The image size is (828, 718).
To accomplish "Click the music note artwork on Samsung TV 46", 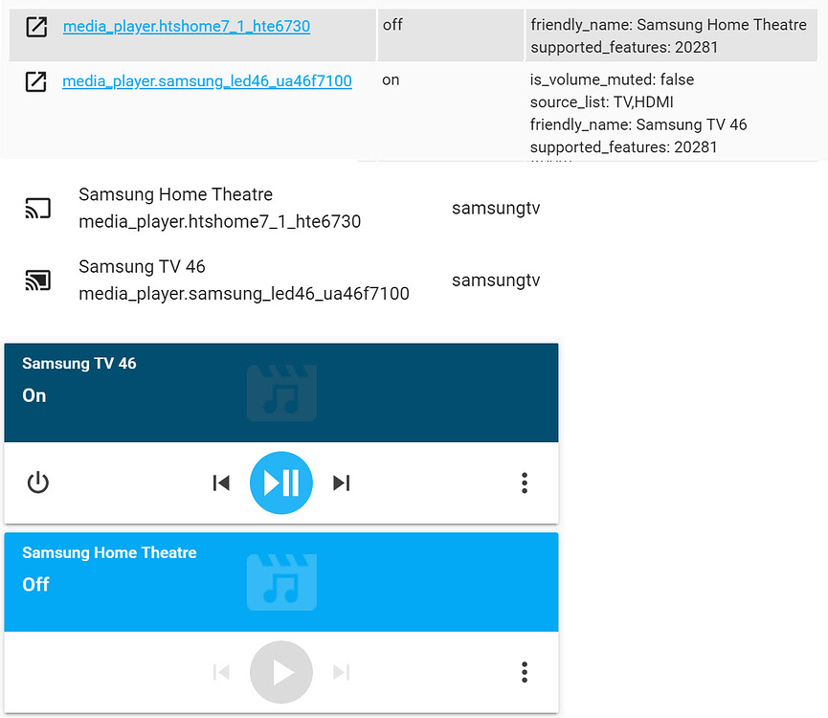I will (x=281, y=392).
